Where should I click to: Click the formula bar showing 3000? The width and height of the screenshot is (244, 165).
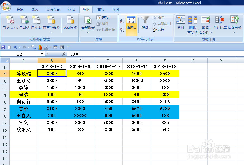pyautogui.click(x=155, y=54)
